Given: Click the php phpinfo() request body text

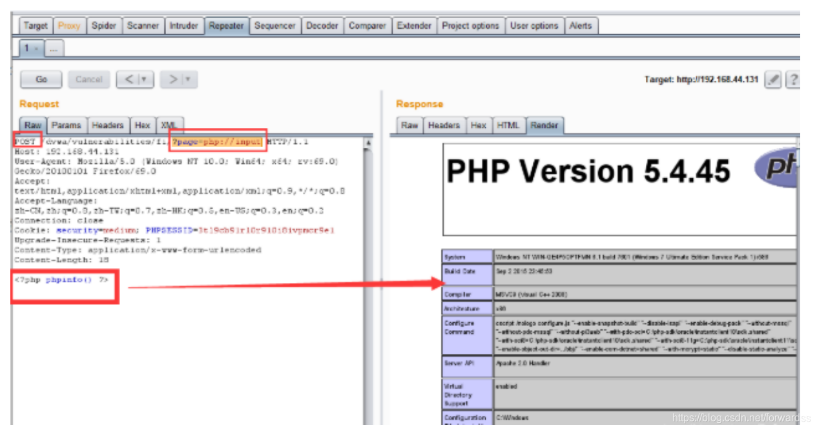Looking at the screenshot, I should [61, 280].
